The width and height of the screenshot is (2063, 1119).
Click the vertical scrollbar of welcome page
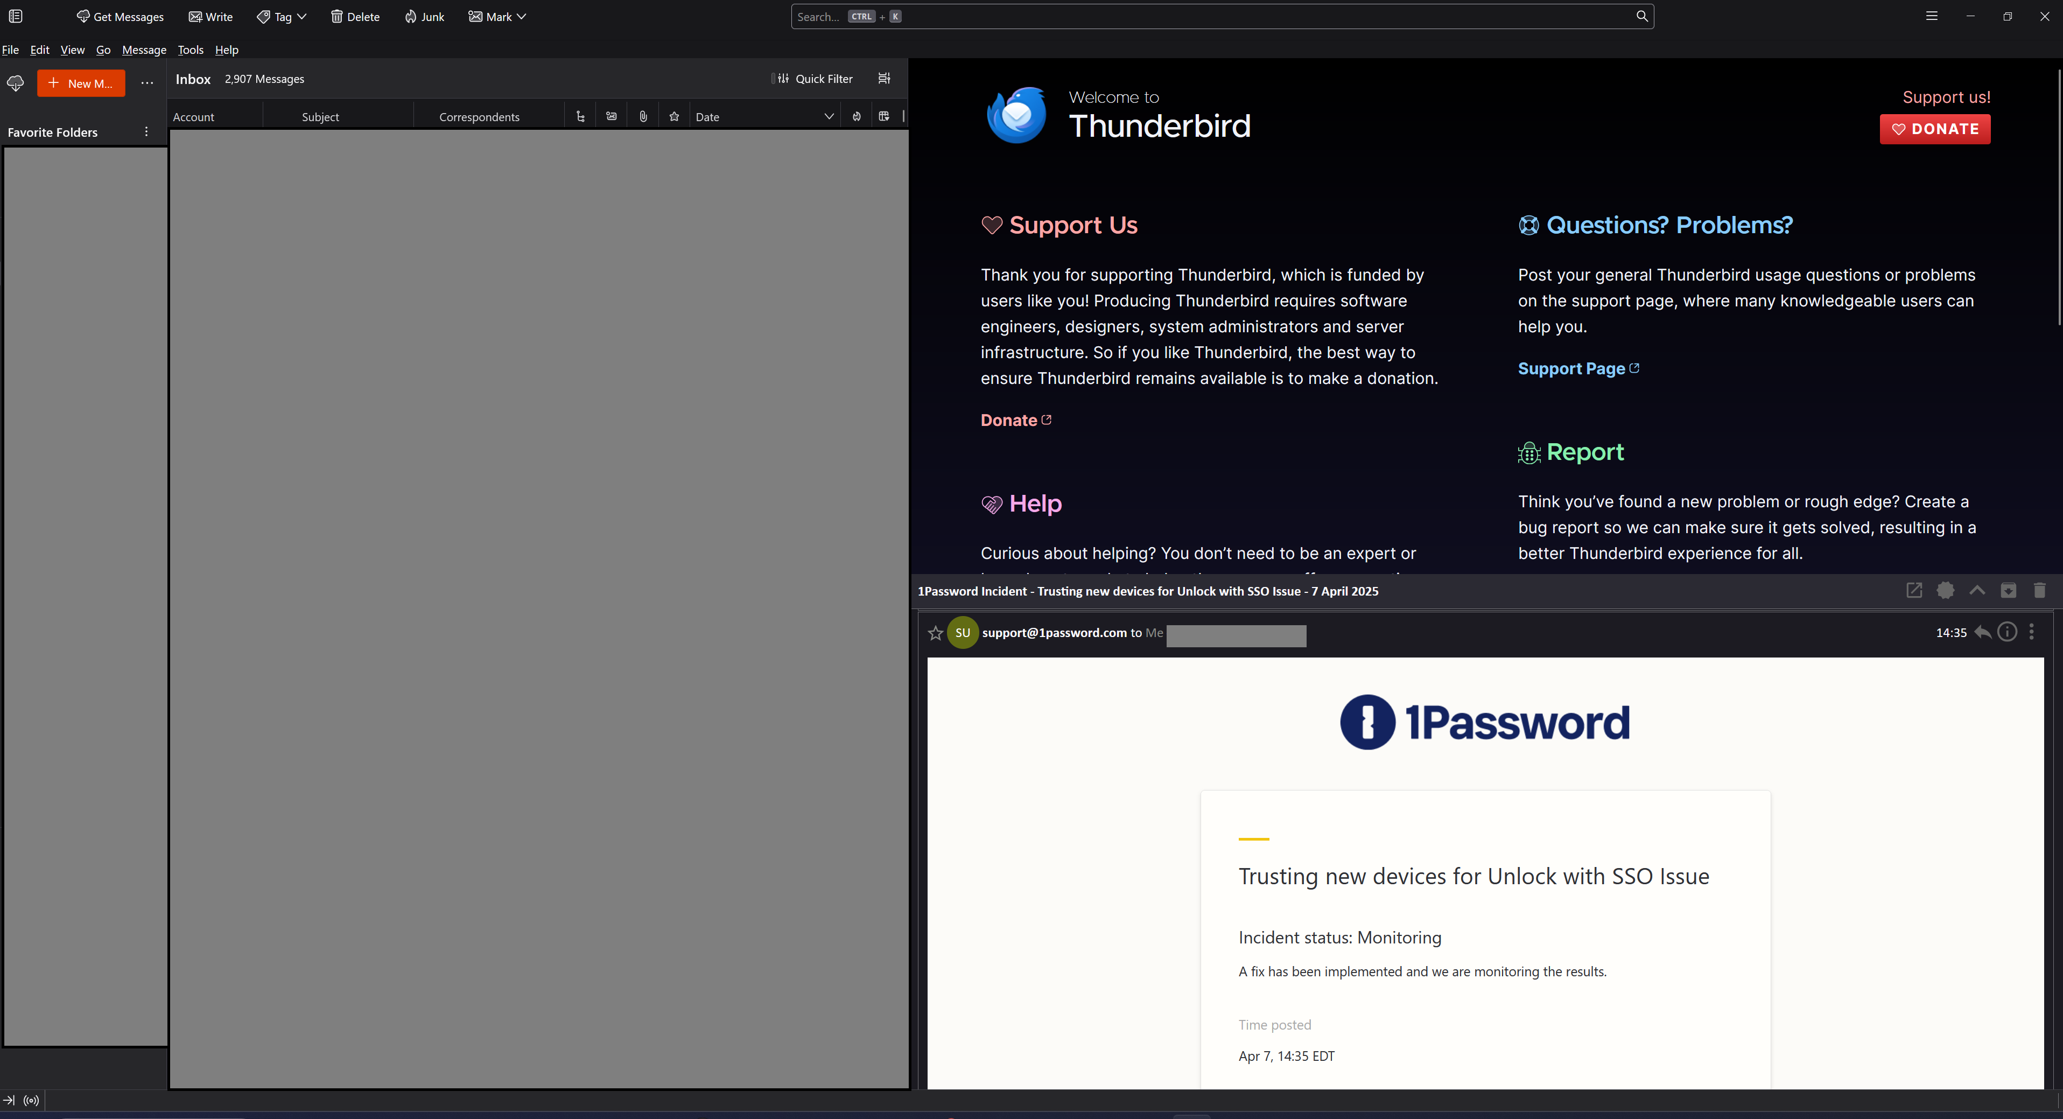tap(2059, 196)
